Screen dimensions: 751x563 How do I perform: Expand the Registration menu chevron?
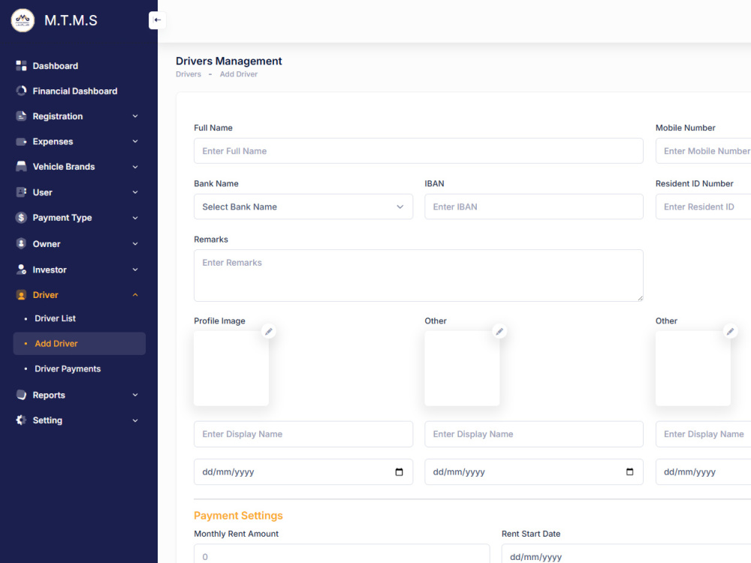click(135, 116)
